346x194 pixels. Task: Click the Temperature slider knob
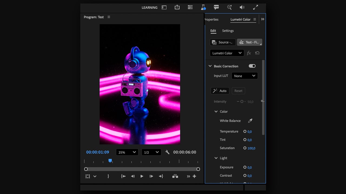click(245, 131)
